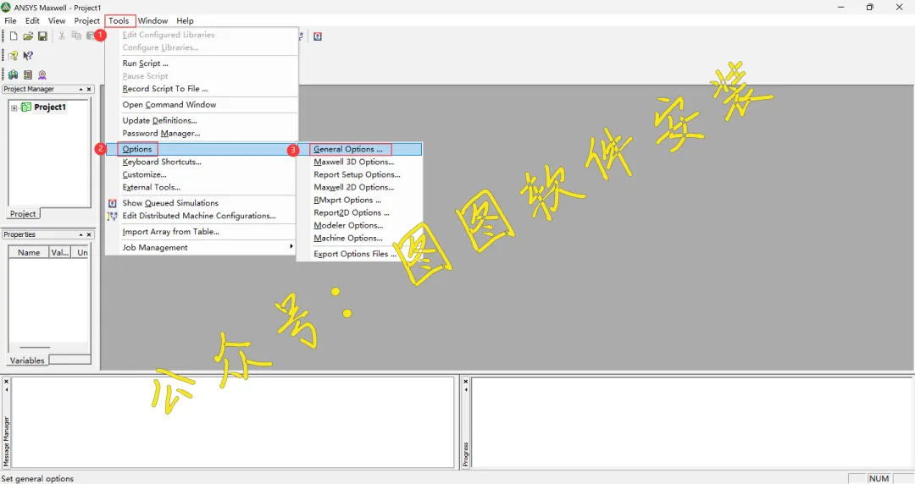Click the green Project1 tree icon
Image resolution: width=915 pixels, height=484 pixels.
26,107
